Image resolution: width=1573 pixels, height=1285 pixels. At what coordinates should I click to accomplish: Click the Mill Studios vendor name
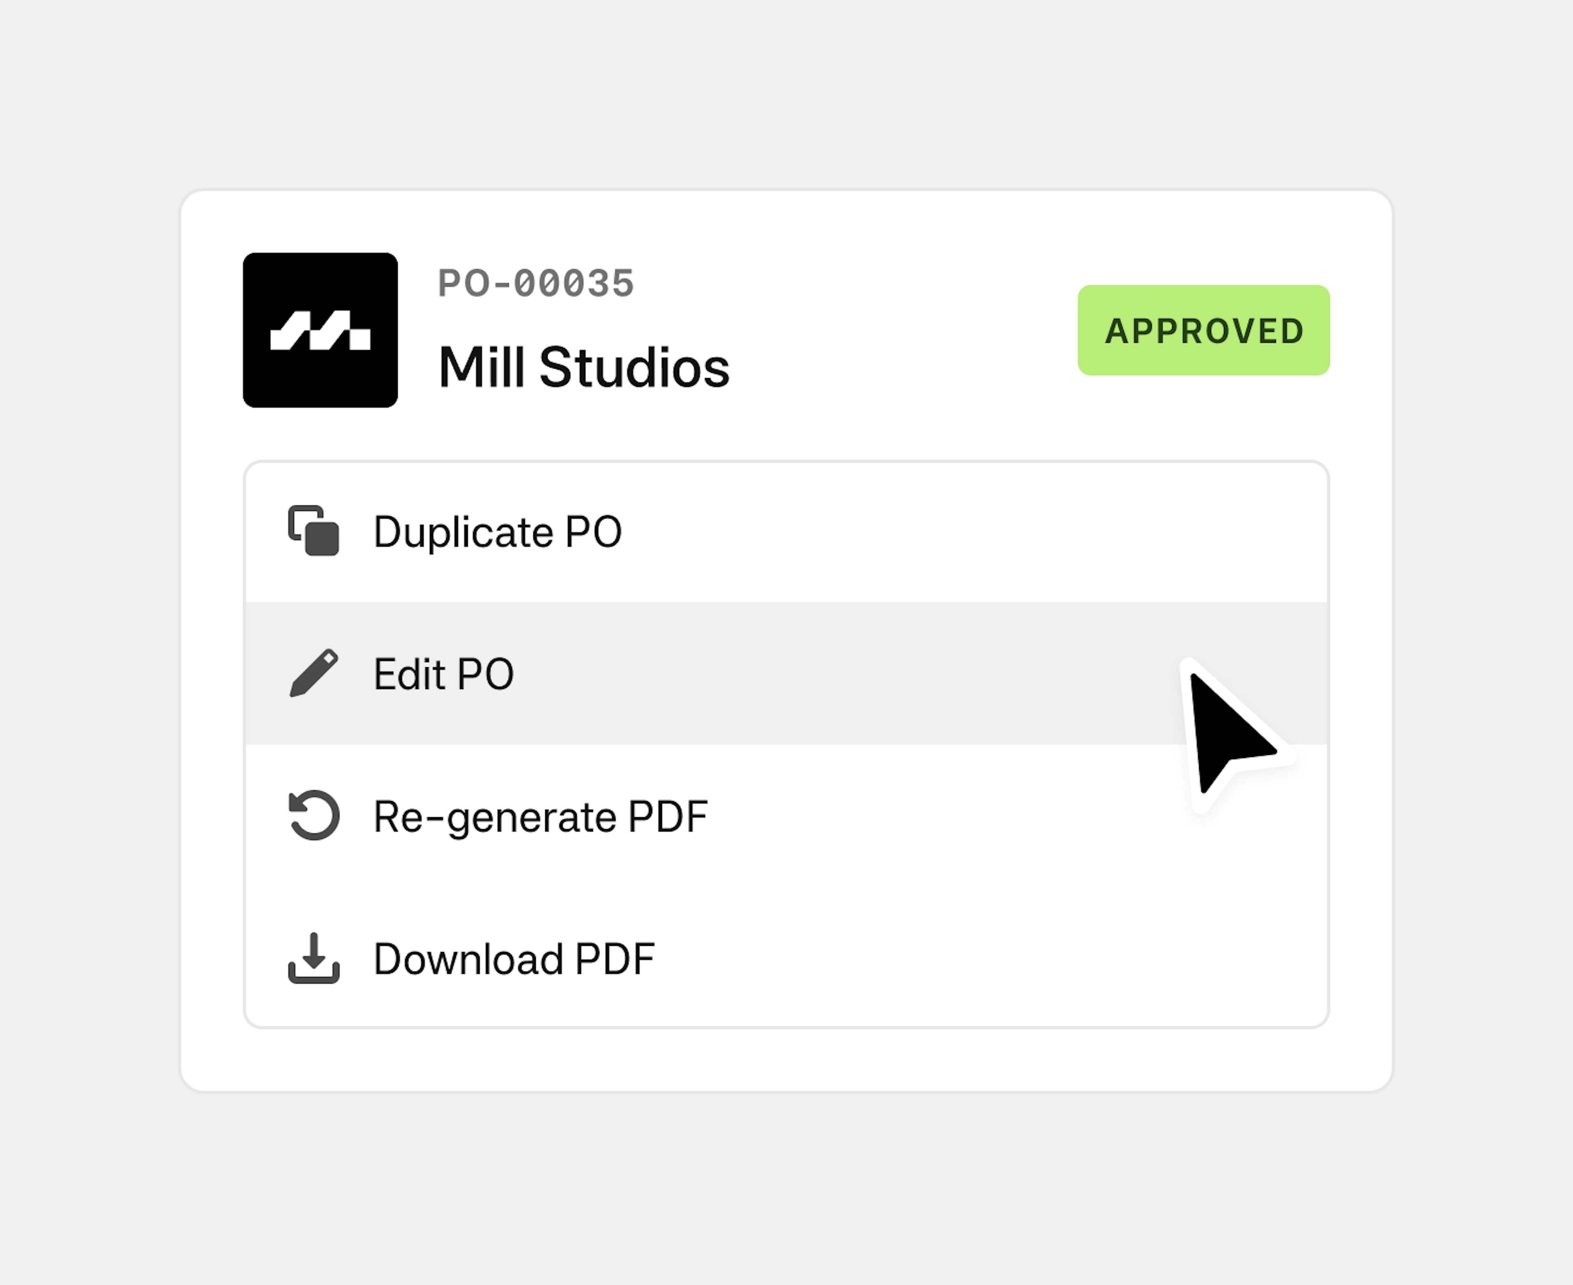pos(583,367)
